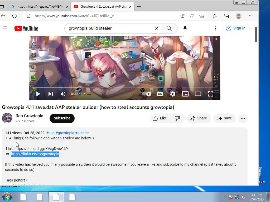Subscribe to Rob Growtopia
The height and width of the screenshot is (202, 270).
[x=62, y=118]
